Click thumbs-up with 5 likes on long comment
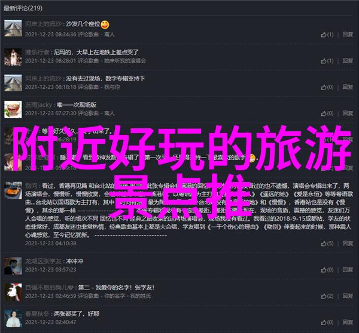The width and height of the screenshot is (359, 333). click(x=327, y=243)
